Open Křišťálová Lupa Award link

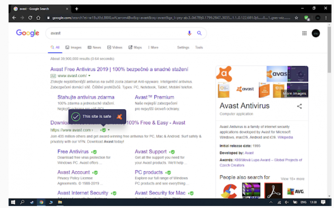pyautogui.click(x=261, y=163)
